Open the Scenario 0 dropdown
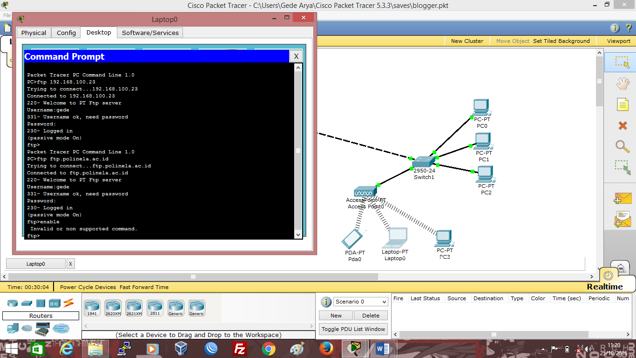The width and height of the screenshot is (636, 358). [360, 302]
